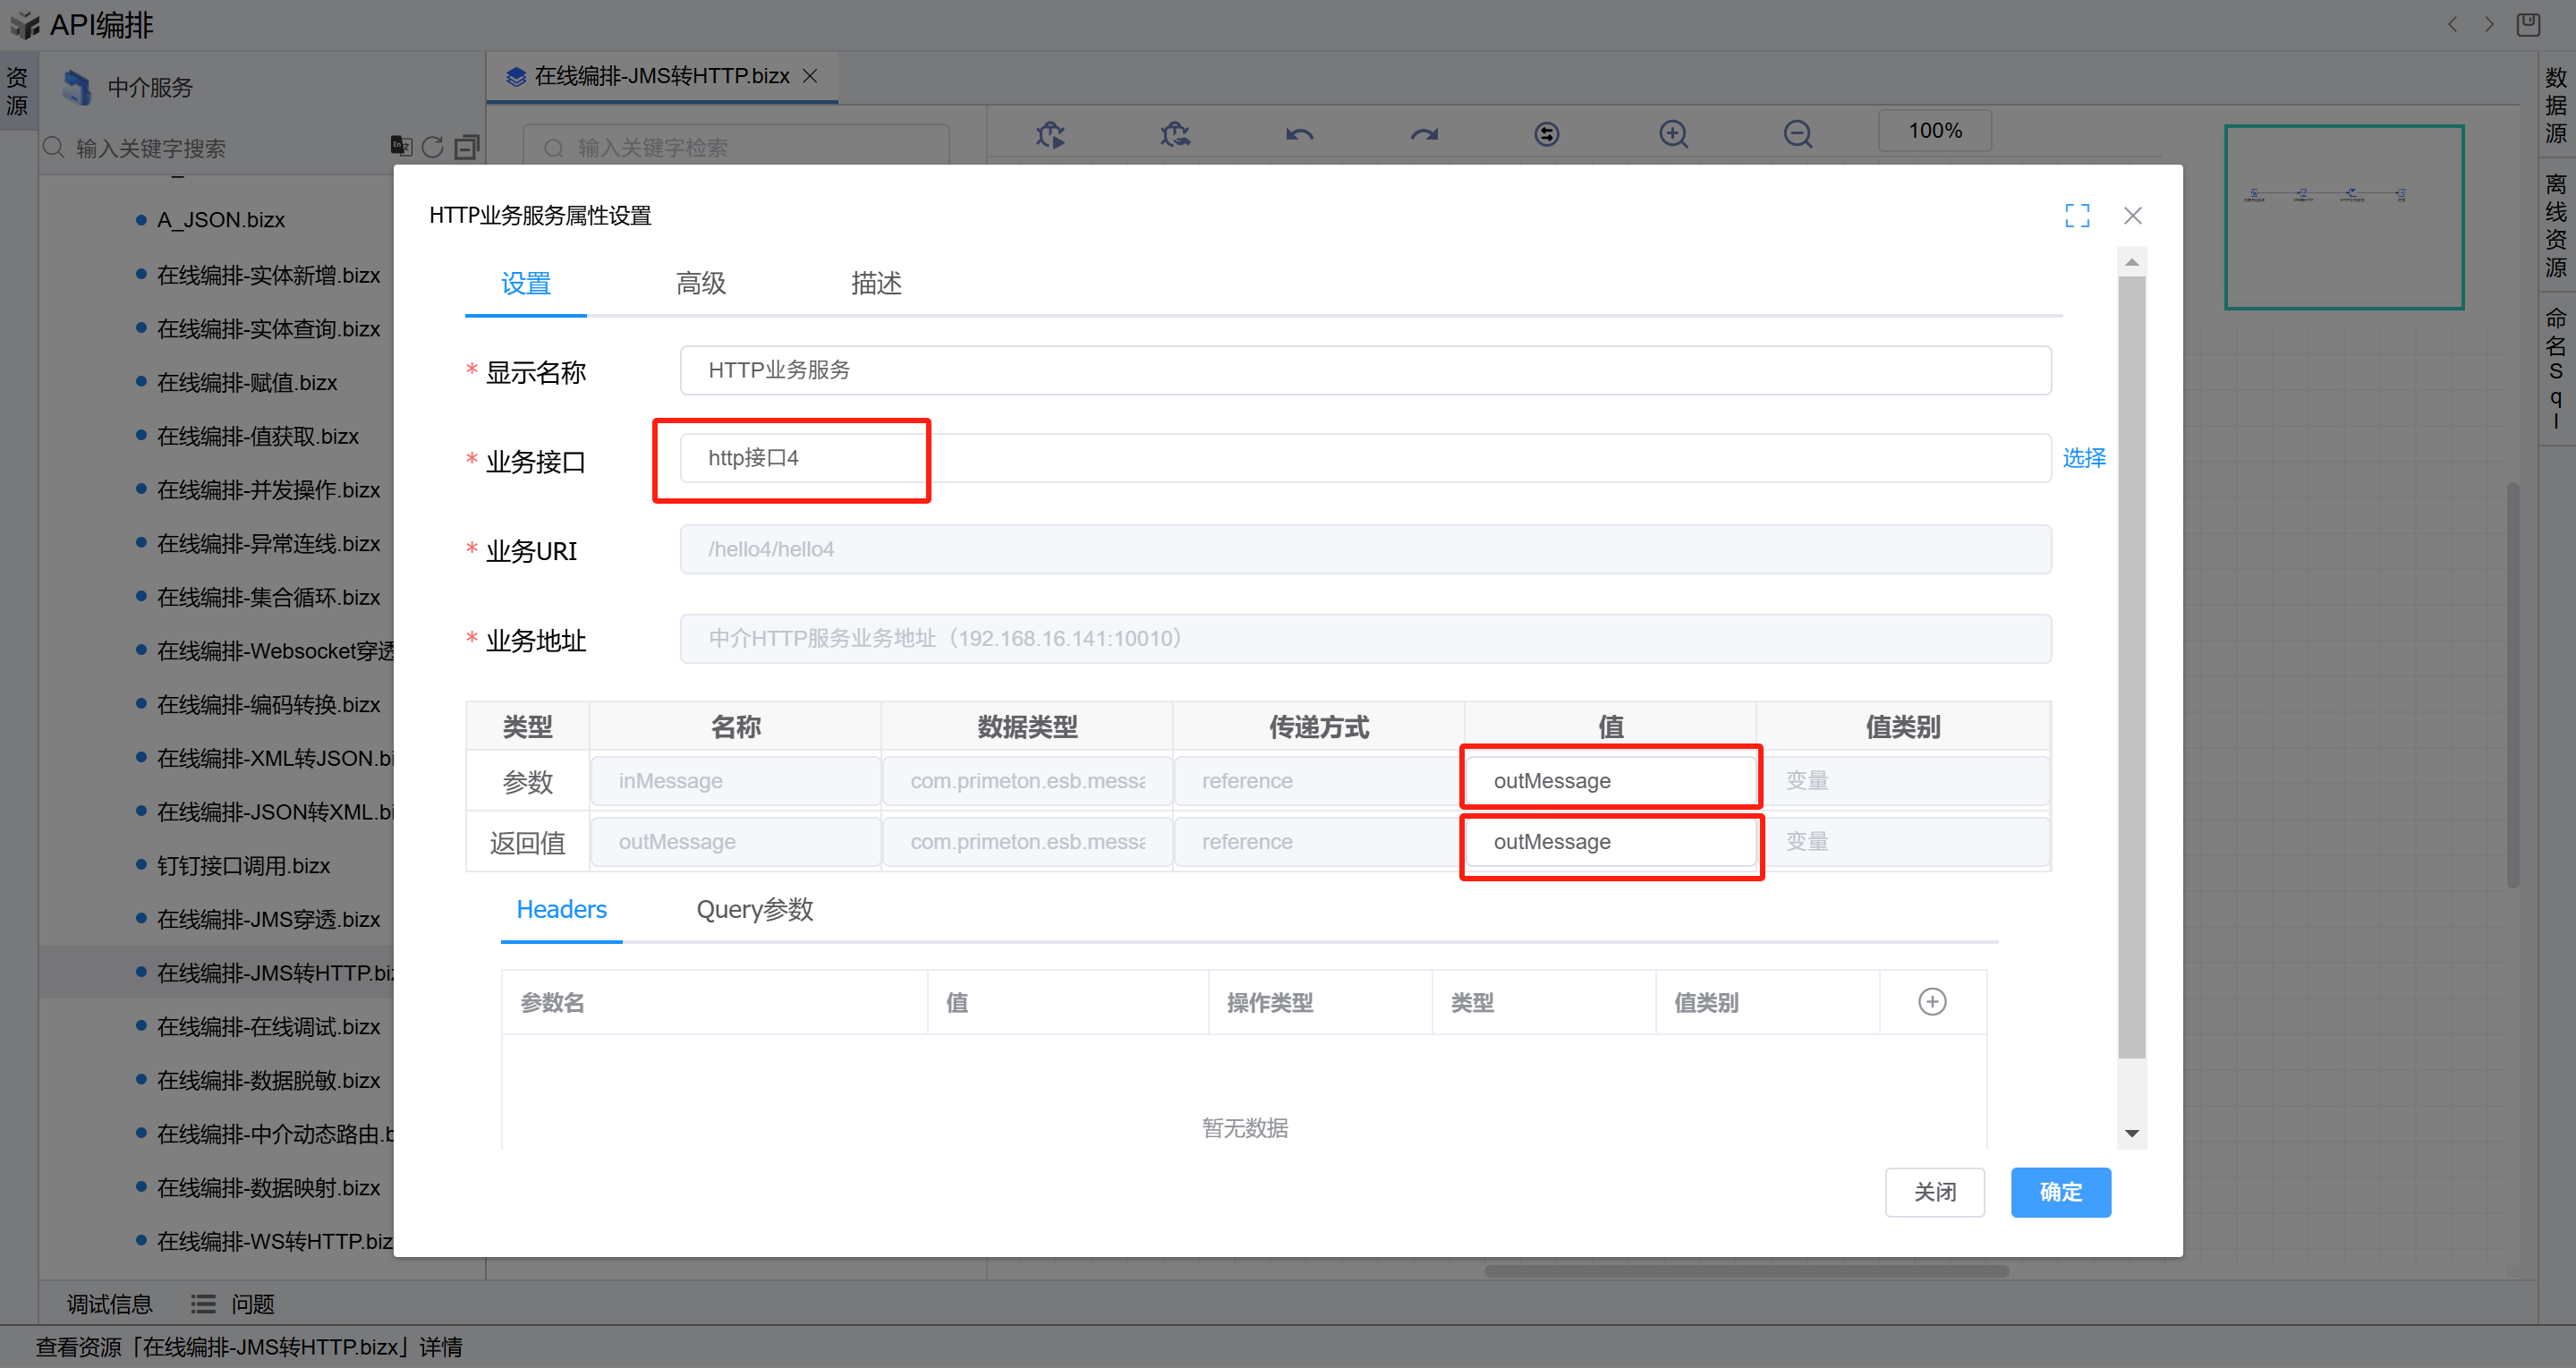Image resolution: width=2576 pixels, height=1368 pixels.
Task: Click the fullscreen expand icon in dialog
Action: click(x=2077, y=216)
